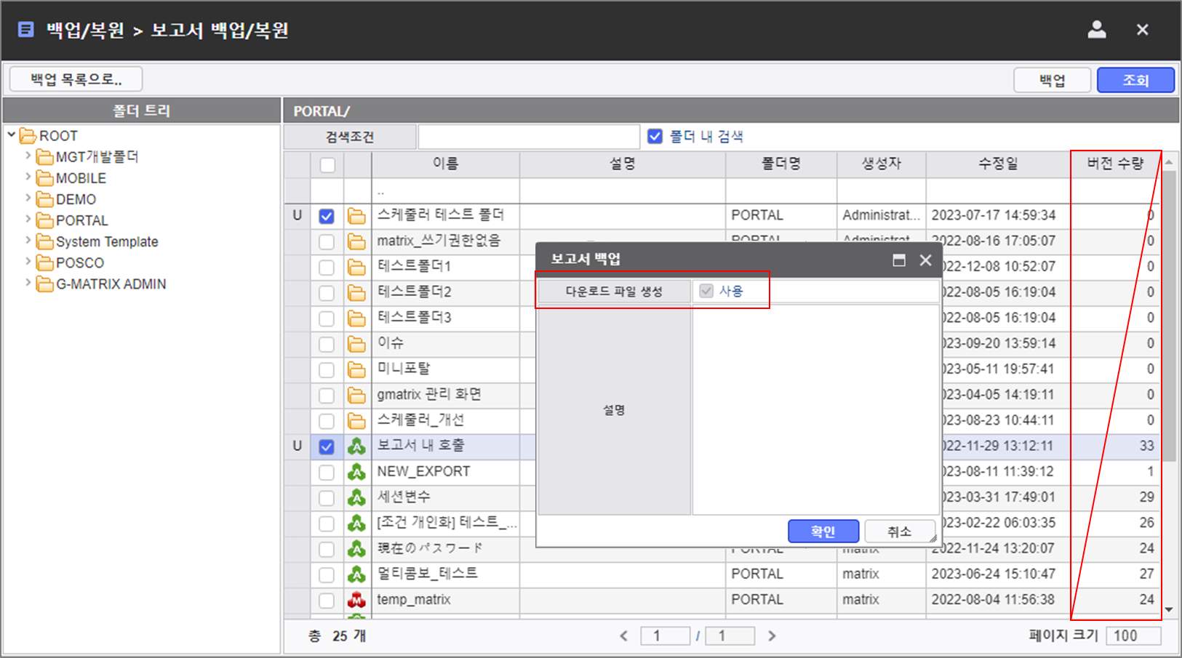Click the 검색조건 search input field
The height and width of the screenshot is (658, 1182).
coord(529,137)
